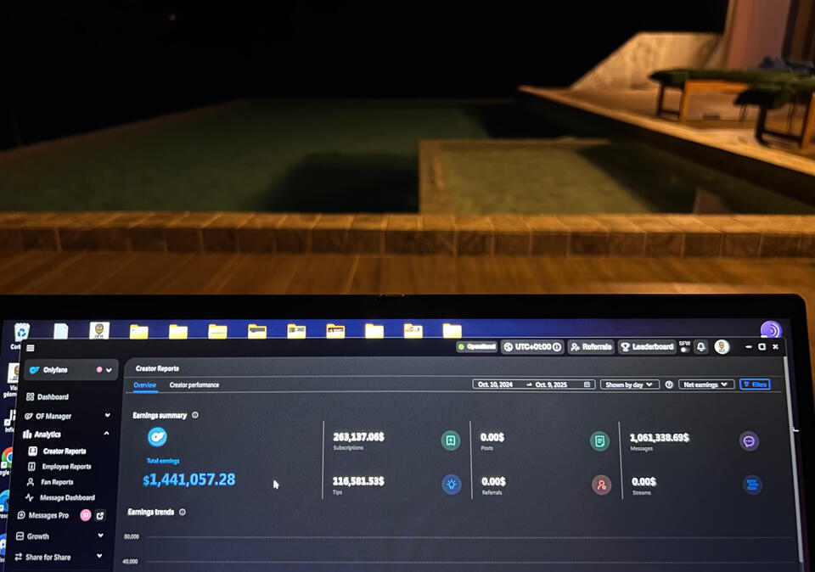Select Employee Reports in the sidebar

tap(66, 467)
